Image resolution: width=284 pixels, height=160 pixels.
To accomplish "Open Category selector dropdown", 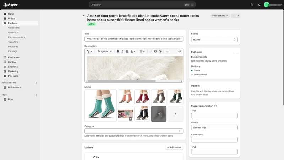I will point(134,131).
